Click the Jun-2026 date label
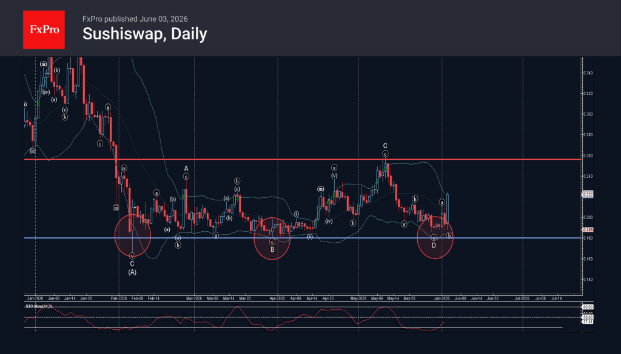621x354 pixels. pyautogui.click(x=441, y=299)
